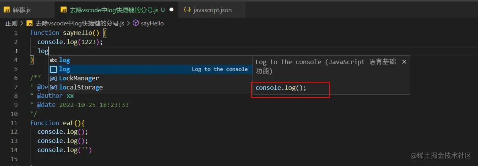The width and height of the screenshot is (478, 166).
Task: Open the javascript.json tab
Action: (x=212, y=9)
